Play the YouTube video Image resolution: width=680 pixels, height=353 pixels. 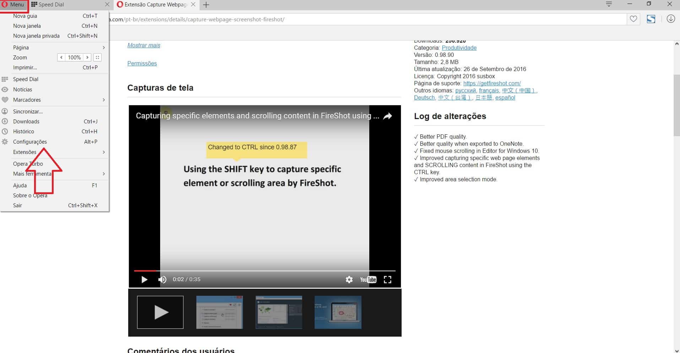(x=144, y=279)
